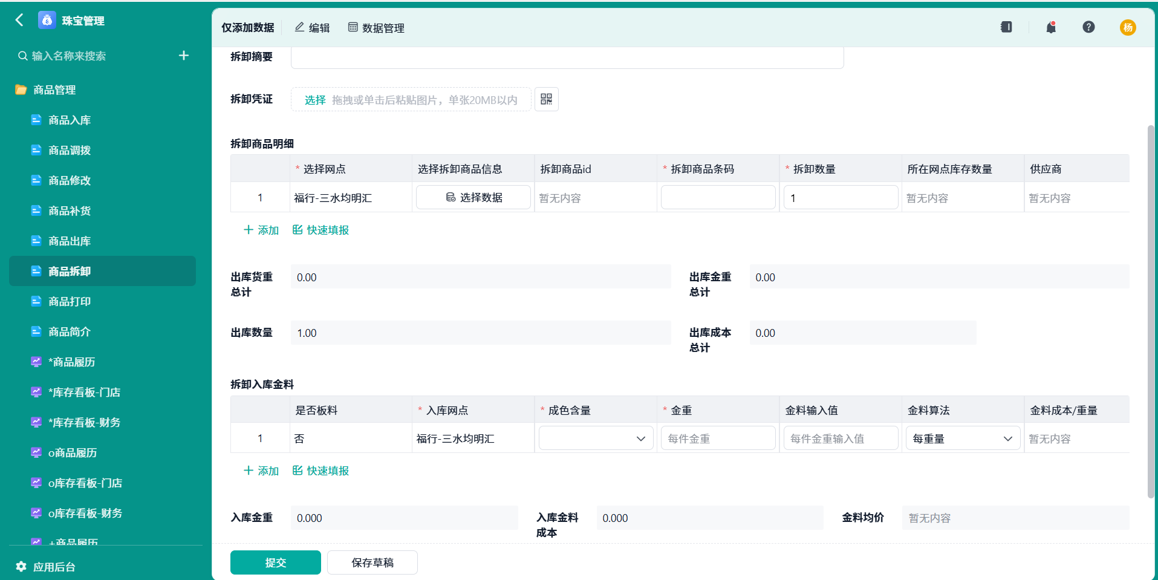1158x580 pixels.
Task: Open the 商品管理 folder icon
Action: pos(21,90)
